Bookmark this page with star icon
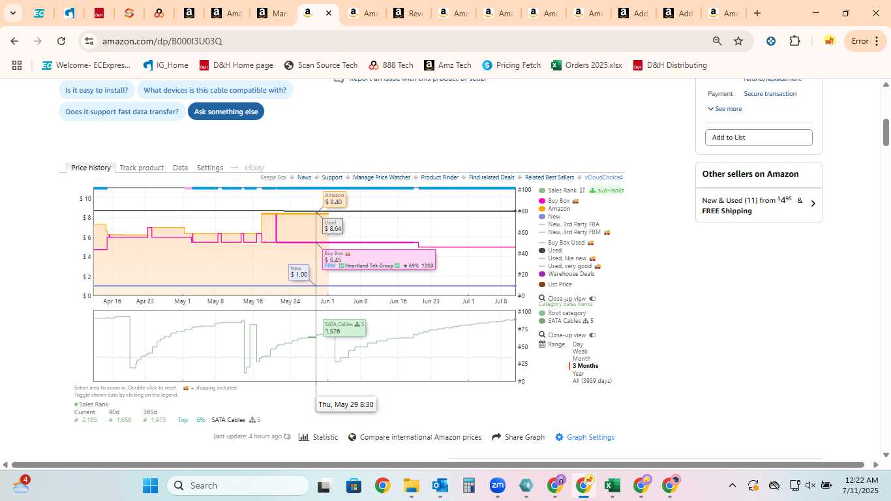Screen dimensions: 891x501 click(x=738, y=41)
